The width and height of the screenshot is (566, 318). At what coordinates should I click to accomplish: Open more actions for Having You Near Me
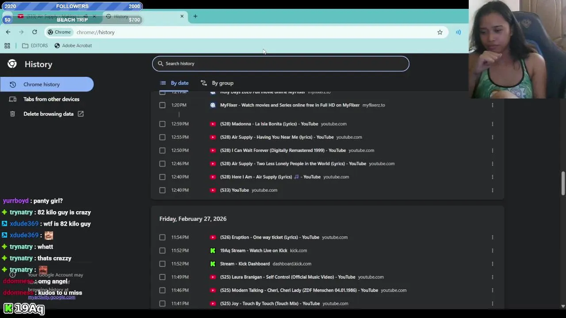tap(492, 137)
